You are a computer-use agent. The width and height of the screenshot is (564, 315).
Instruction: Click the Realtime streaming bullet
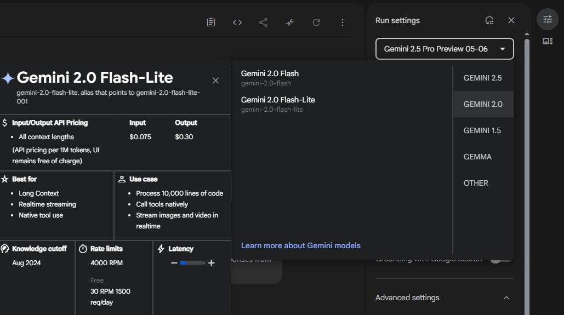click(x=47, y=204)
